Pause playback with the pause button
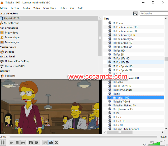Image resolution: width=168 pixels, height=146 pixels. (3, 143)
